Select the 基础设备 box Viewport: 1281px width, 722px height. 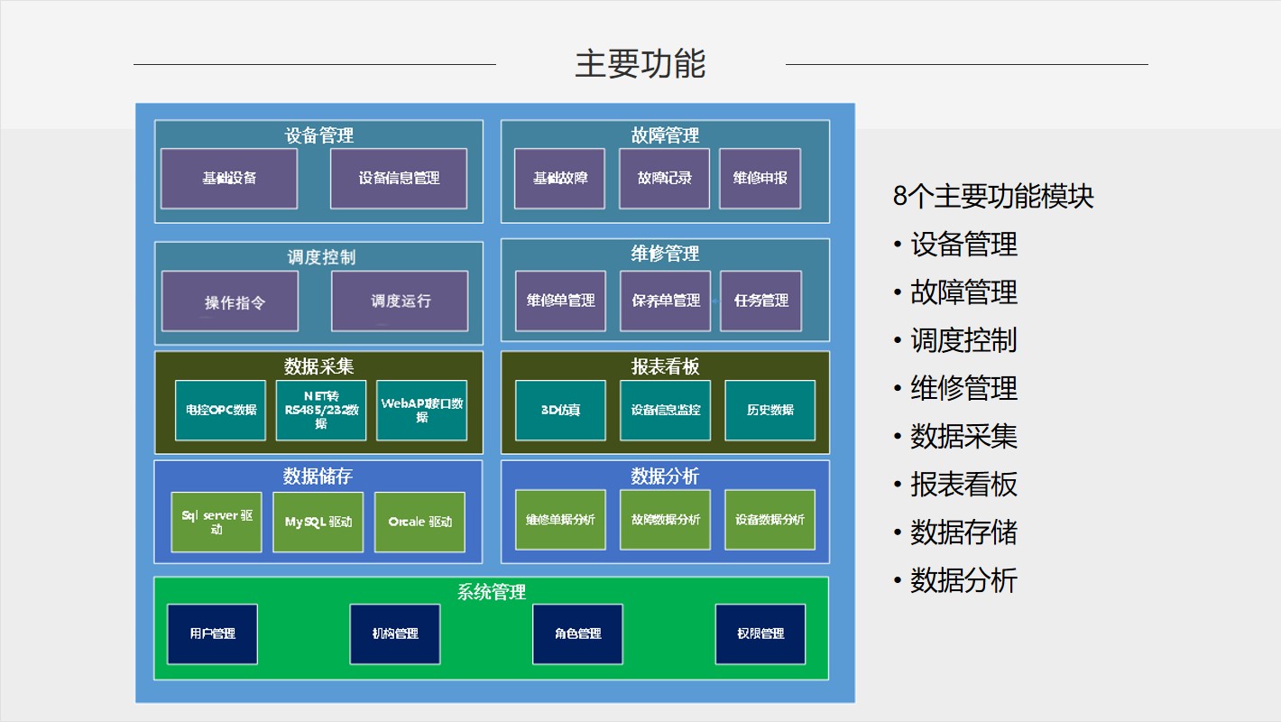[229, 179]
